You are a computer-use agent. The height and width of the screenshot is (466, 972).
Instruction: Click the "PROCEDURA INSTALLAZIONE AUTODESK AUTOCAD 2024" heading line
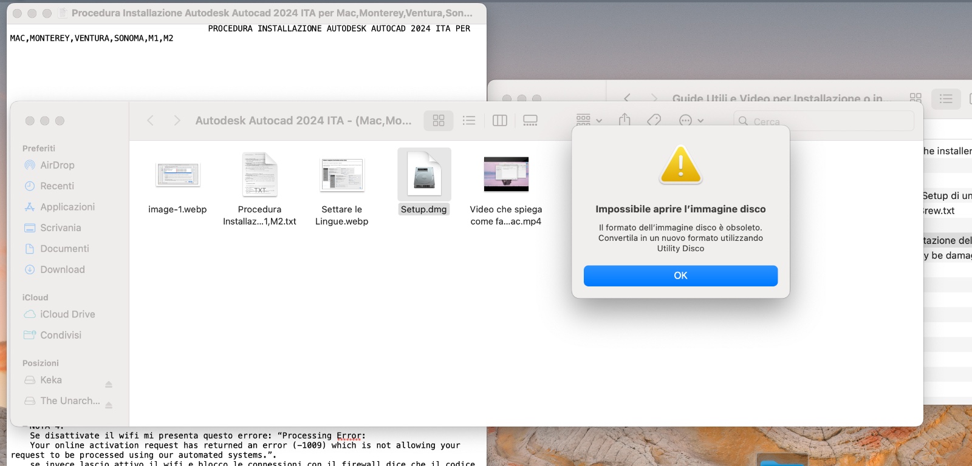339,29
